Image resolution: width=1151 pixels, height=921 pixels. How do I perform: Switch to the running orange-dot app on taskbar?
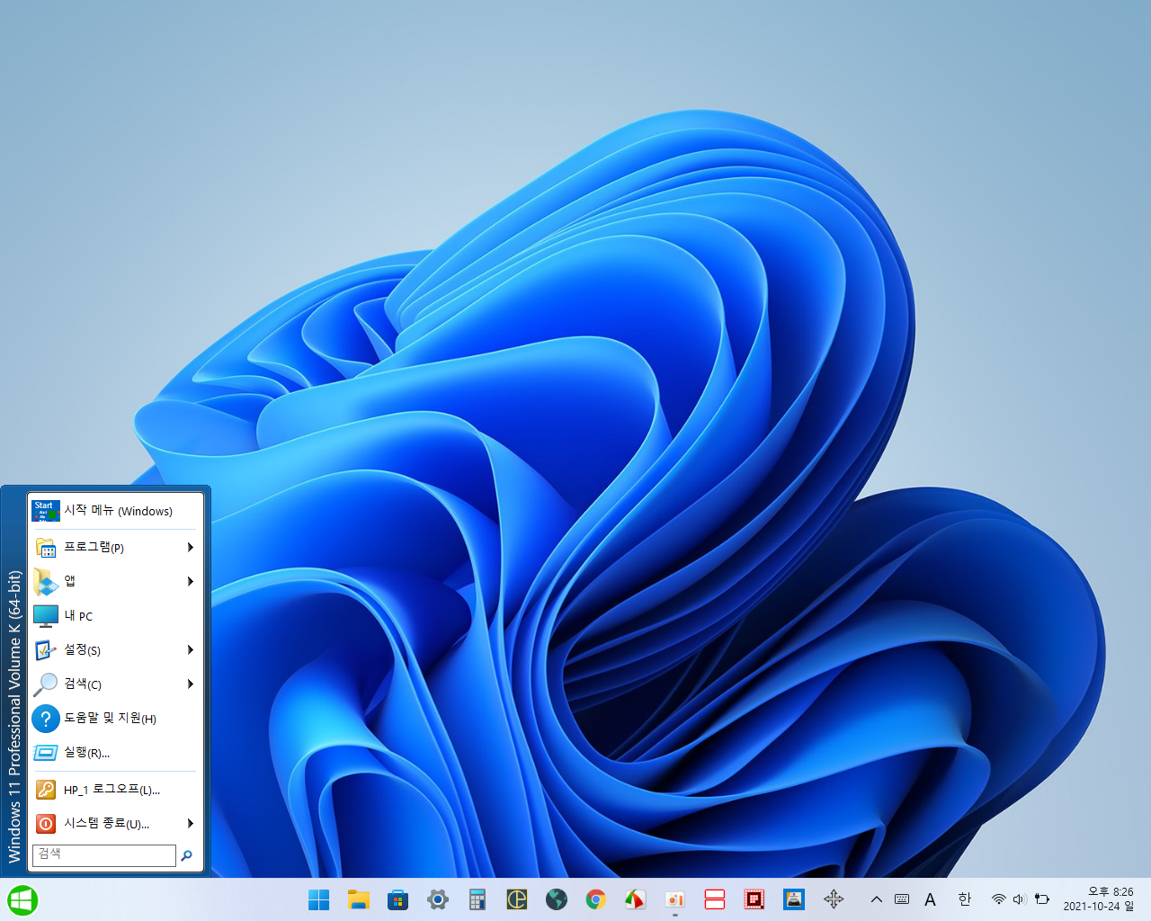pyautogui.click(x=675, y=899)
